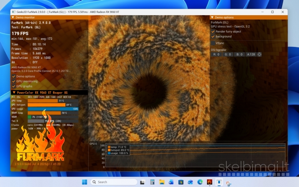The width and height of the screenshot is (299, 187).
Task: Click the FurMark icon in the title bar
Action: coord(14,12)
